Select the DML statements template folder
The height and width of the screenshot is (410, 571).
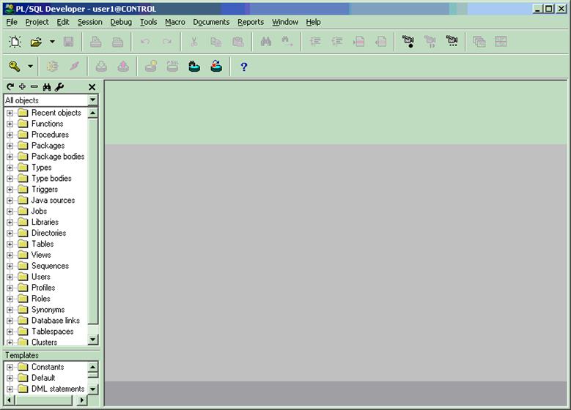pos(57,389)
